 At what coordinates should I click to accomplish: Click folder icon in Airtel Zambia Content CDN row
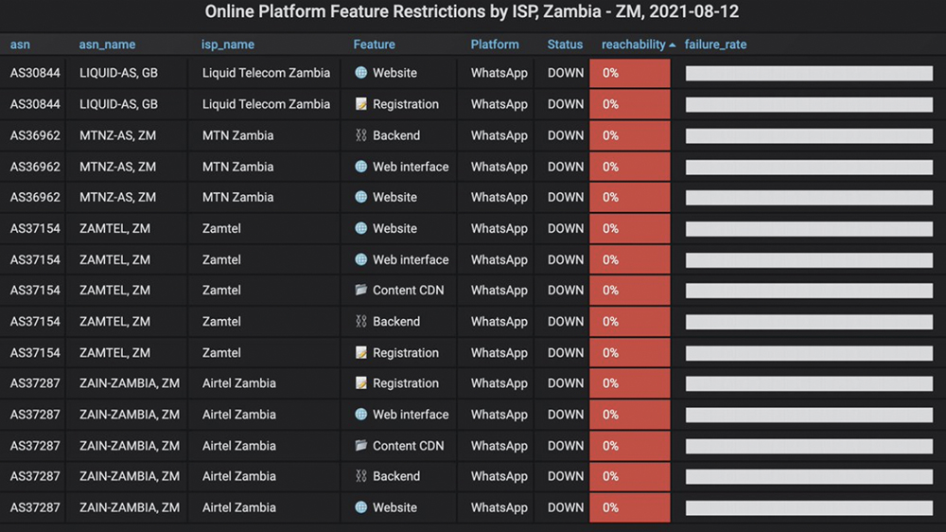pyautogui.click(x=360, y=446)
